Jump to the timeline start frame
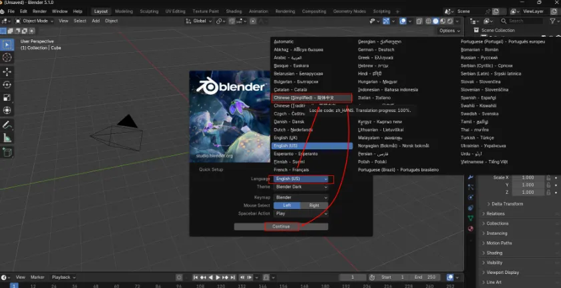Viewport: 561px width, 288px height. (196, 277)
